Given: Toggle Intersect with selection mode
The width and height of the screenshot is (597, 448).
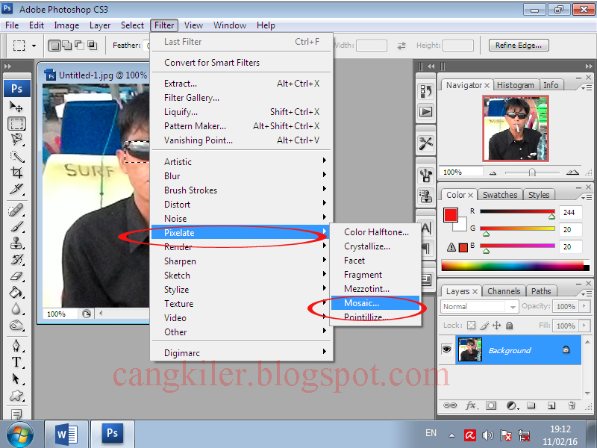Looking at the screenshot, I should (92, 46).
